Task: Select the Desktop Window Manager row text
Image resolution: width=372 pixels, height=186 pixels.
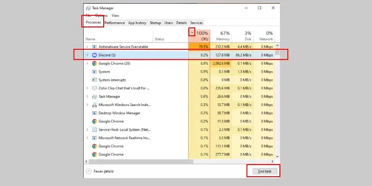Action: tap(120, 113)
